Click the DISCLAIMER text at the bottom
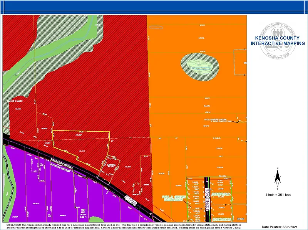Image resolution: width=308 pixels, height=230 pixels. click(x=13, y=224)
